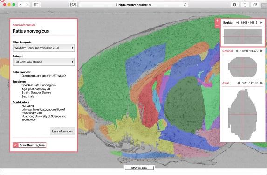Image resolution: width=267 pixels, height=175 pixels.
Task: Zoom out with the red minus button
Action: pos(217,26)
